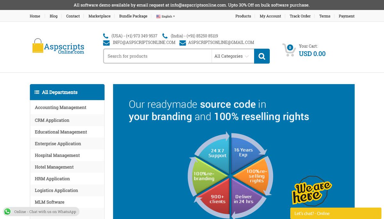Open the Blog menu item

[53, 16]
